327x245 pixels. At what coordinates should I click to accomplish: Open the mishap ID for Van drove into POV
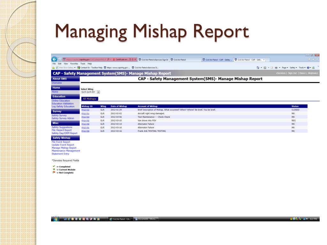pyautogui.click(x=85, y=121)
